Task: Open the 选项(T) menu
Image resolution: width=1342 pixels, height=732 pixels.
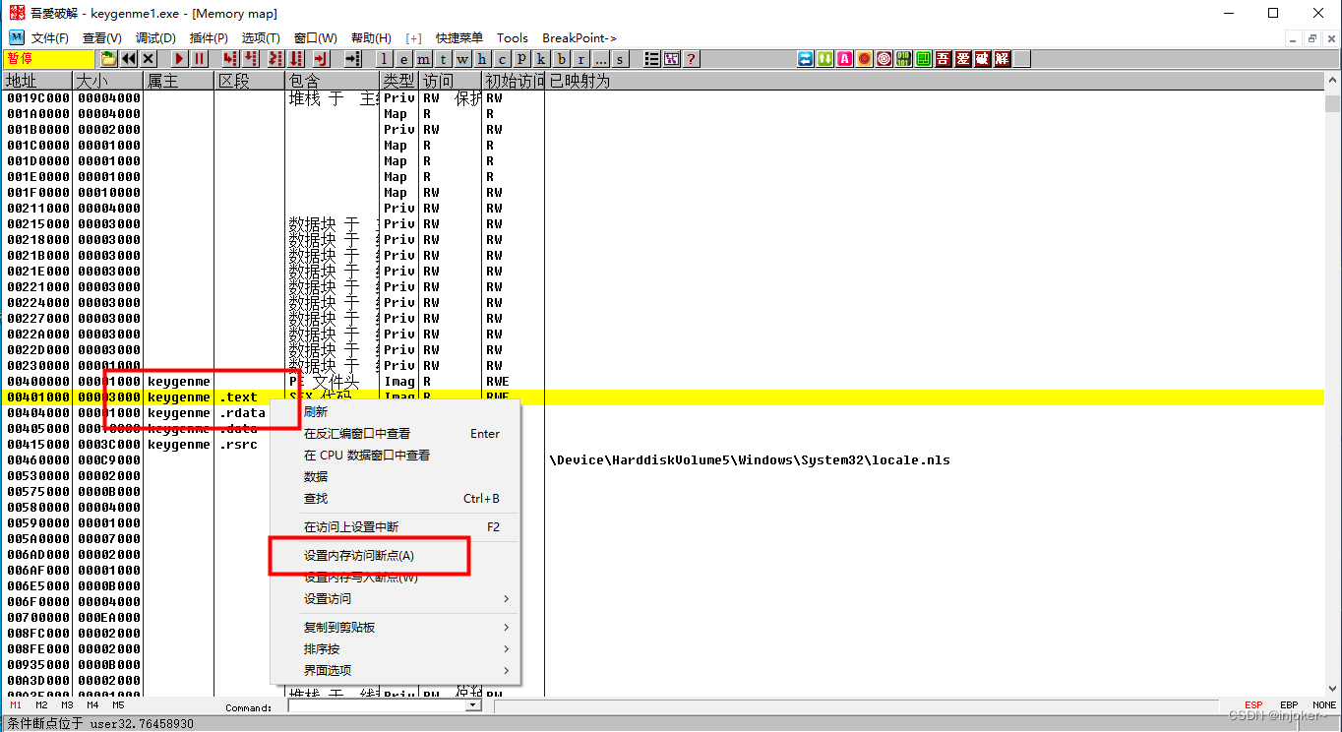Action: 261,38
